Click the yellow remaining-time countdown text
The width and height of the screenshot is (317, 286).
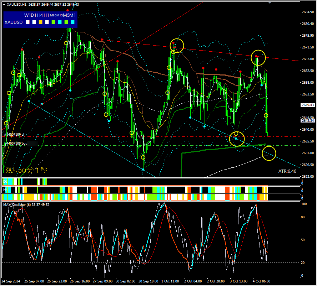tap(26, 170)
